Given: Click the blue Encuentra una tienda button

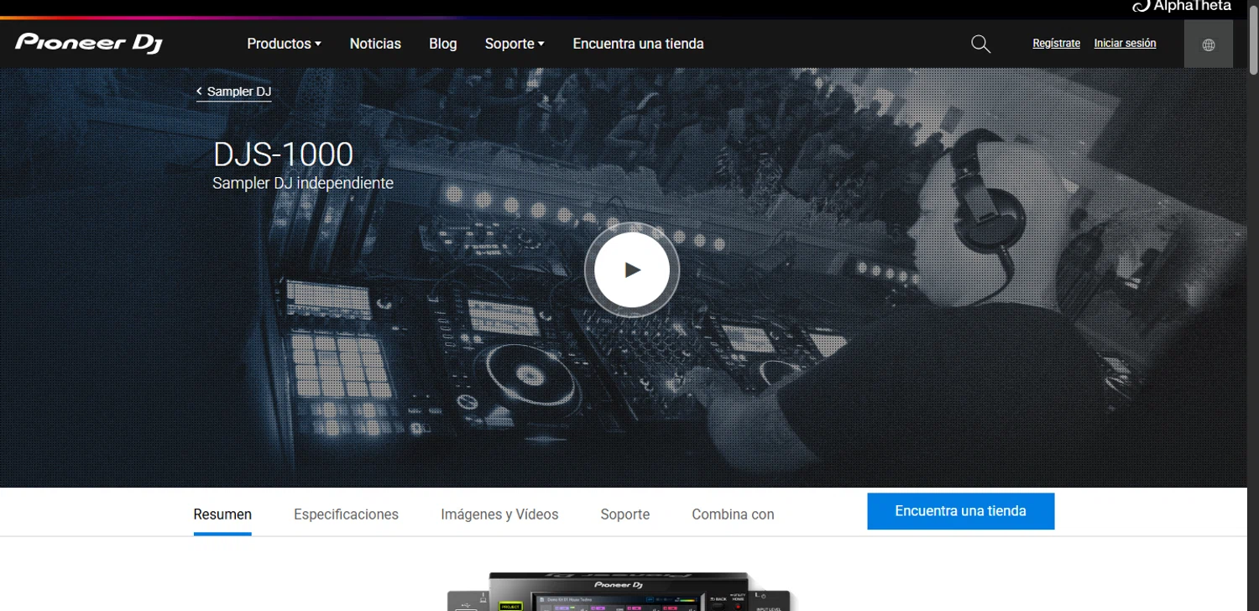Looking at the screenshot, I should [960, 511].
